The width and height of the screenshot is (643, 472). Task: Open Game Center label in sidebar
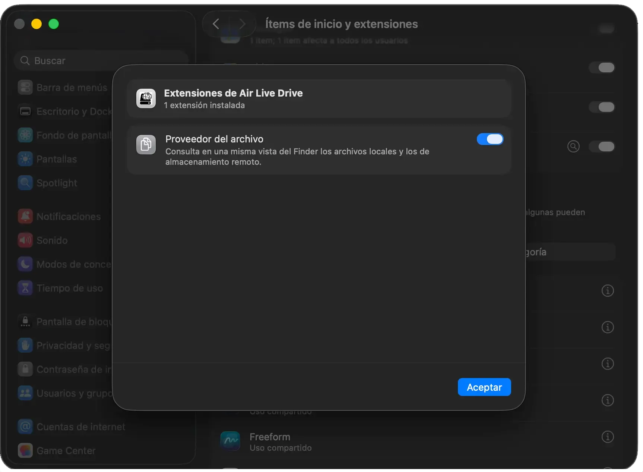[66, 450]
